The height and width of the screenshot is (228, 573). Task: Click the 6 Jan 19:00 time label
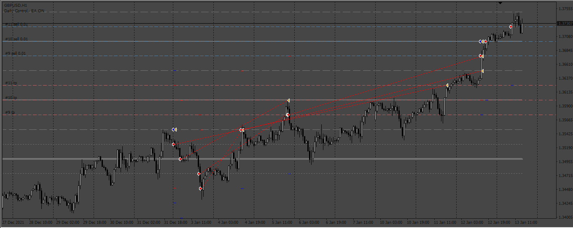click(x=336, y=222)
